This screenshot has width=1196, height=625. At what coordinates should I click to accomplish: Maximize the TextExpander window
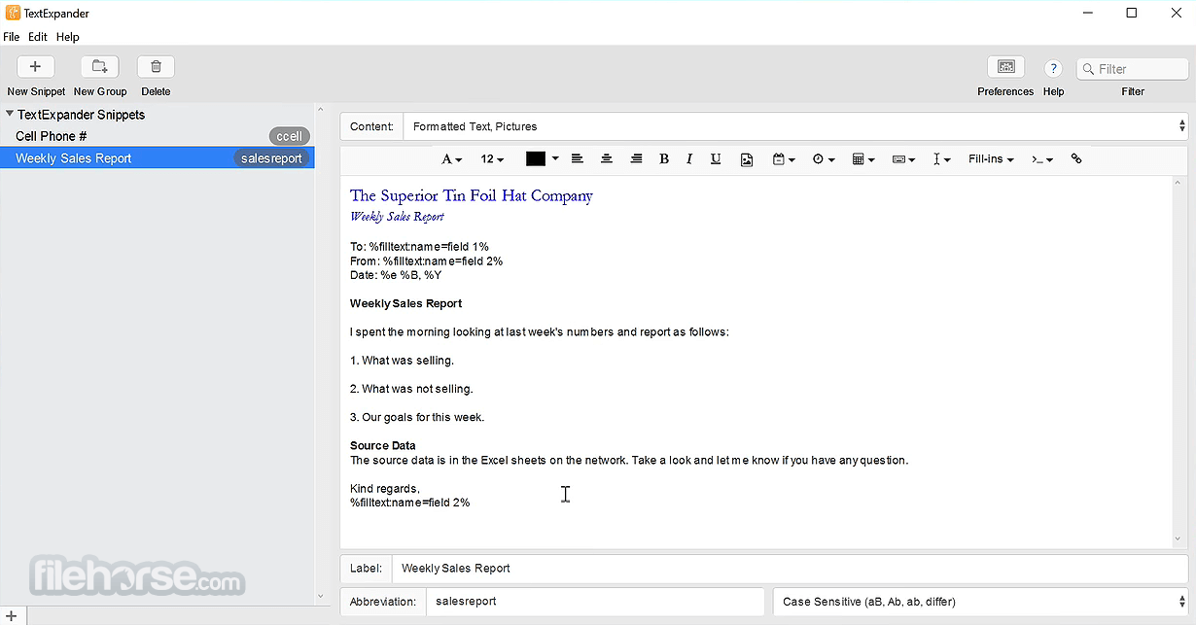(1132, 13)
